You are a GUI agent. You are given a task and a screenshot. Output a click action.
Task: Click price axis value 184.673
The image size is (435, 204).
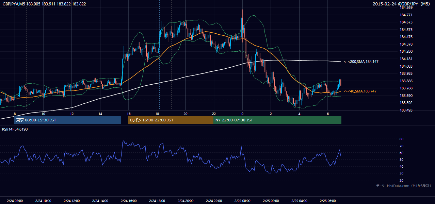[406, 22]
